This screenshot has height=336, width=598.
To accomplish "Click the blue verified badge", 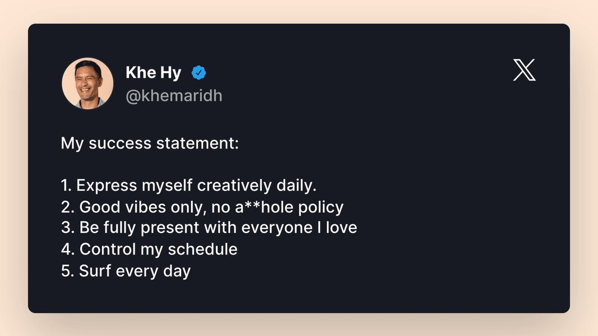I will (199, 72).
